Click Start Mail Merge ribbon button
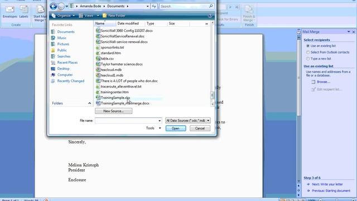 point(40,13)
